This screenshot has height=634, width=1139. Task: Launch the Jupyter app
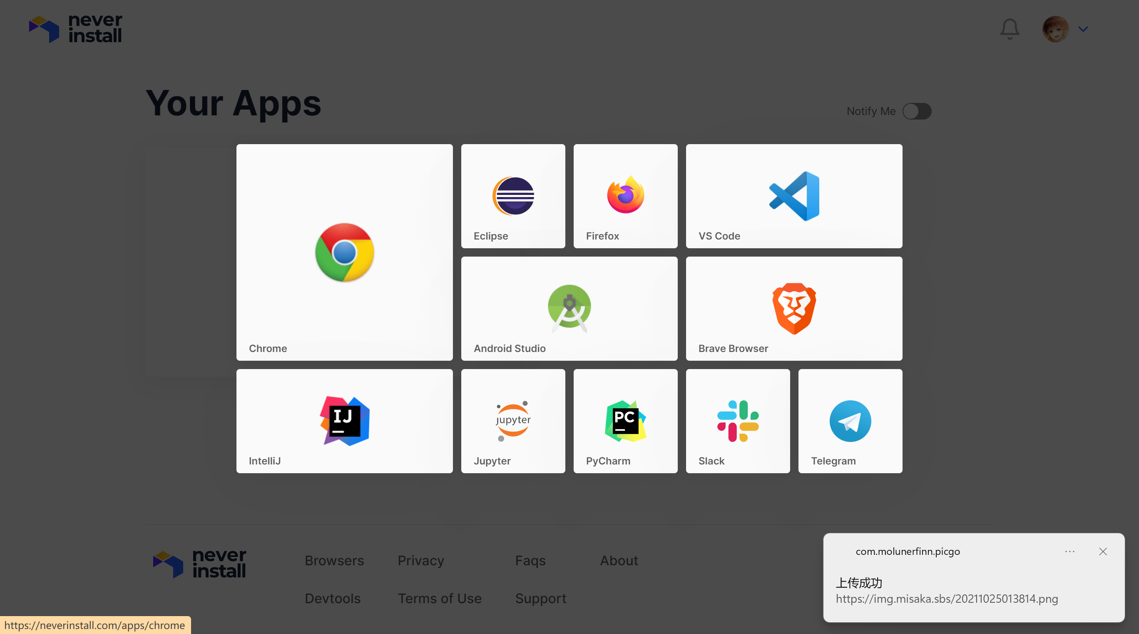click(x=513, y=421)
